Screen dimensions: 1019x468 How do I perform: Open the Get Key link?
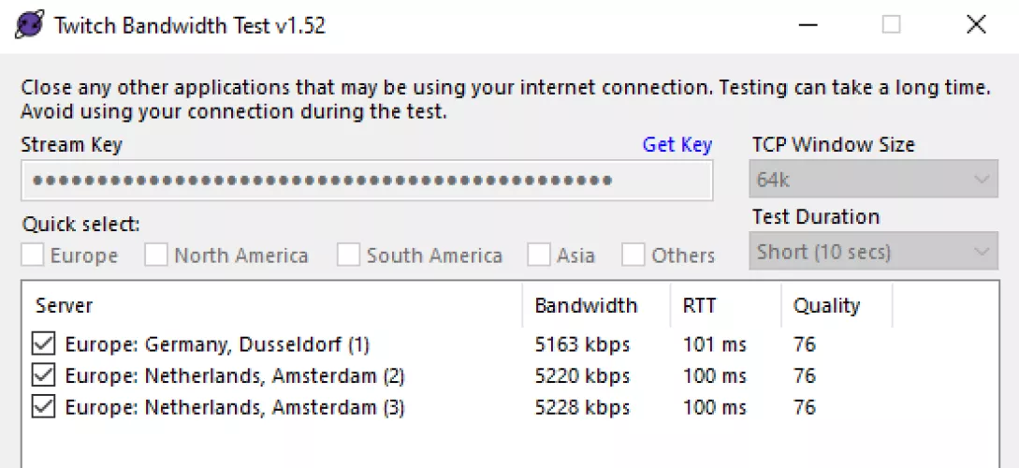tap(677, 145)
